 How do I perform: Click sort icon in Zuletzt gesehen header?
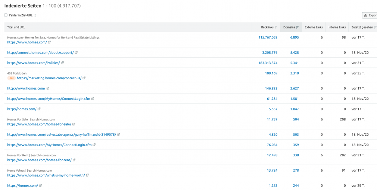pos(375,27)
